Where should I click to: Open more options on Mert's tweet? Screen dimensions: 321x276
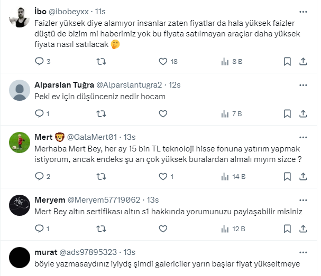pyautogui.click(x=303, y=136)
